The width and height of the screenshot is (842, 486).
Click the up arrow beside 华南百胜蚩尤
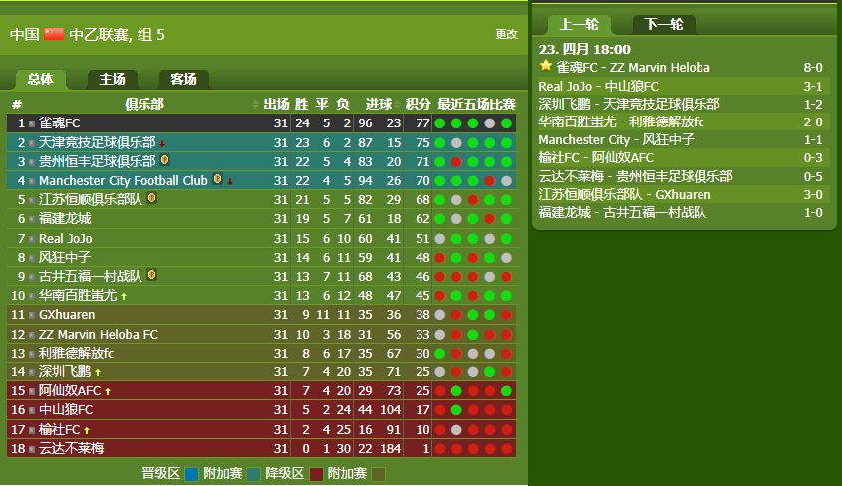click(124, 296)
